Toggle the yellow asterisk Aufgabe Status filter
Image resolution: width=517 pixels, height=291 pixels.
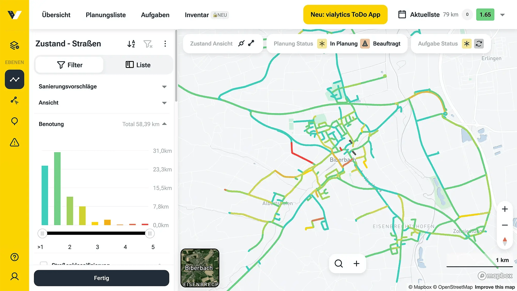pyautogui.click(x=467, y=44)
